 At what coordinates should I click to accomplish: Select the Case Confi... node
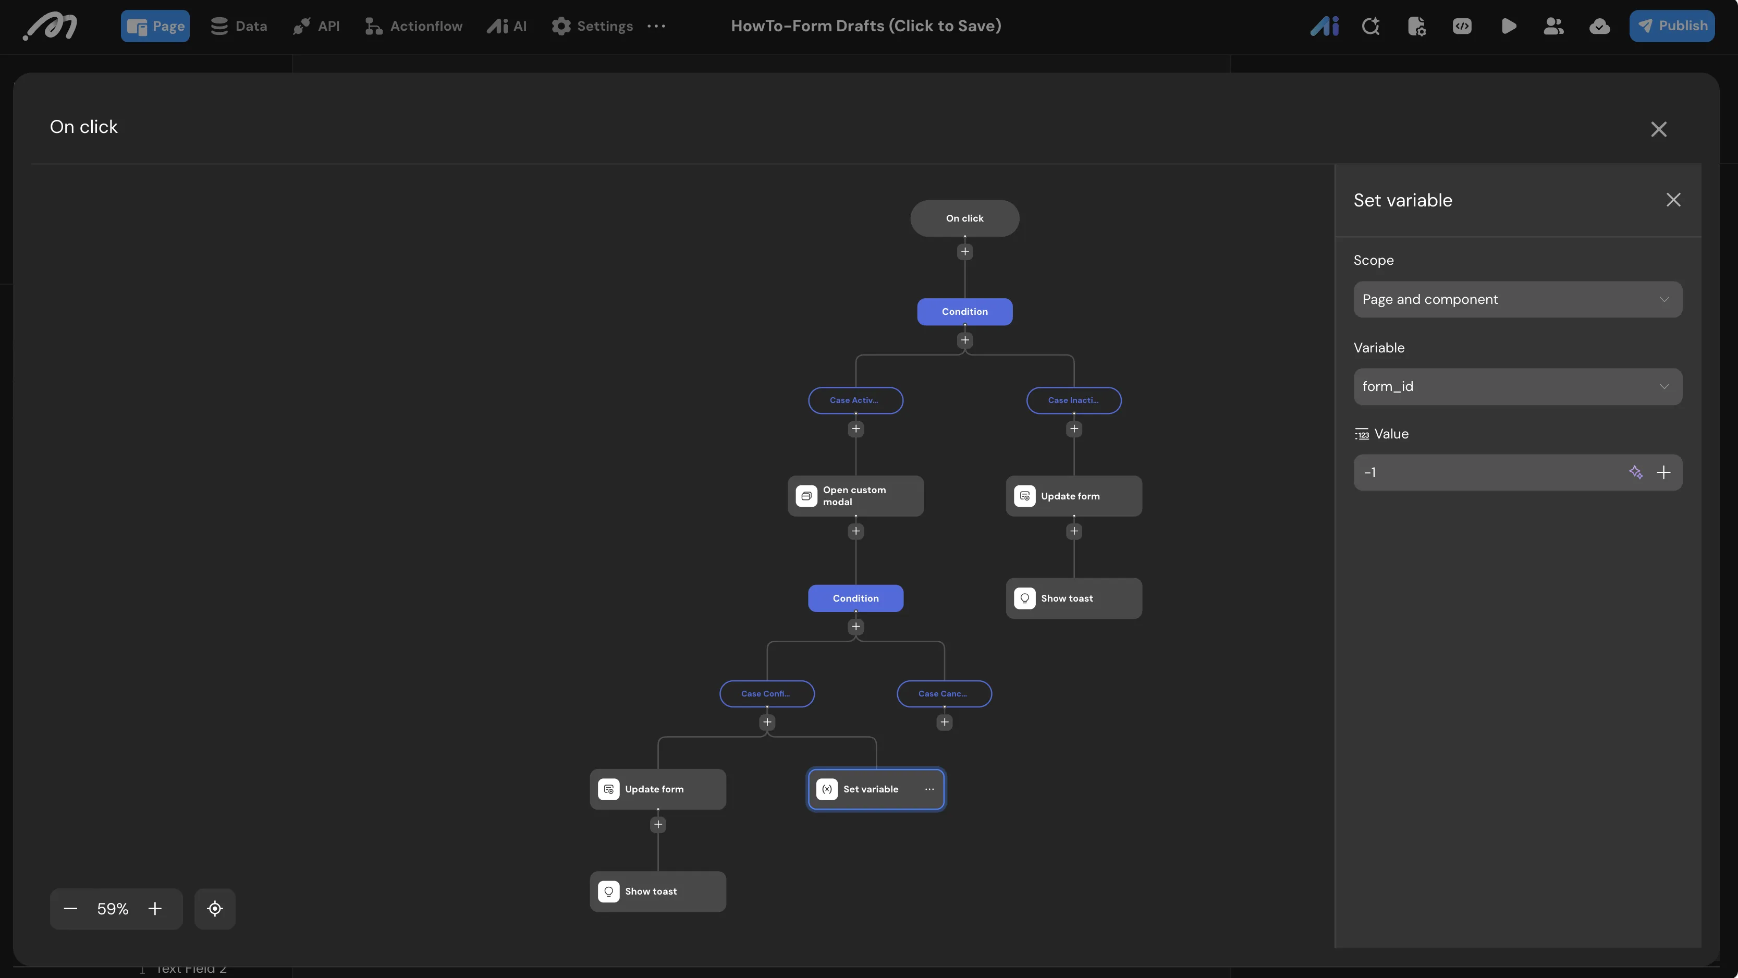point(766,694)
